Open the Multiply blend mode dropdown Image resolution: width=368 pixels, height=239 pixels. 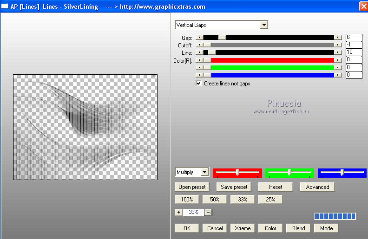coord(204,172)
